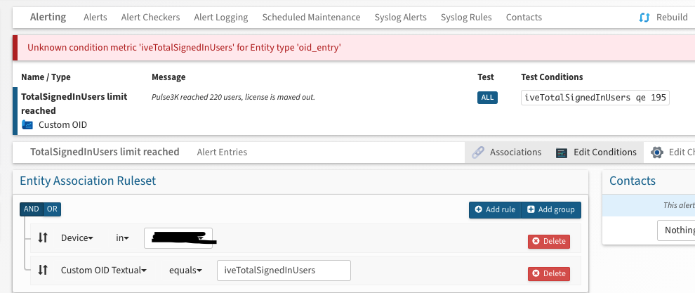Viewport: 695px width, 293px height.
Task: Click the plus icon on Add rule
Action: [478, 209]
